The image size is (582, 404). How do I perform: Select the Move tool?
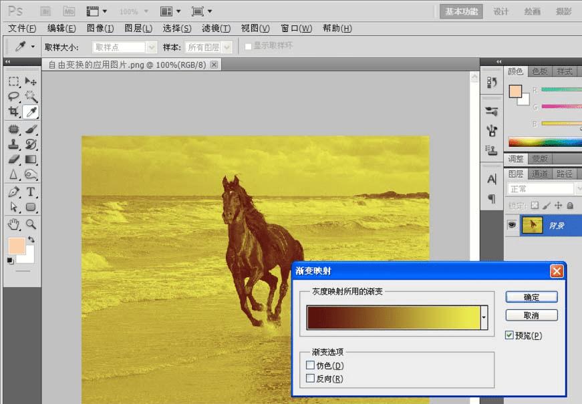(31, 81)
